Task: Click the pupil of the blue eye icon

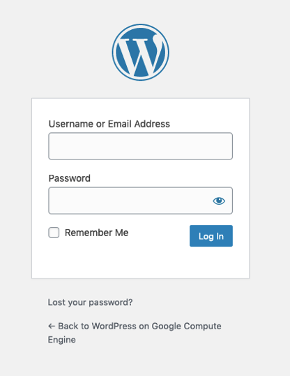Action: (x=219, y=201)
